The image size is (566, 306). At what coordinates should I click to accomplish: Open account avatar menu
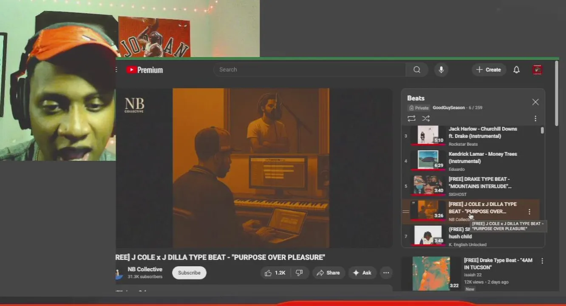(x=537, y=70)
